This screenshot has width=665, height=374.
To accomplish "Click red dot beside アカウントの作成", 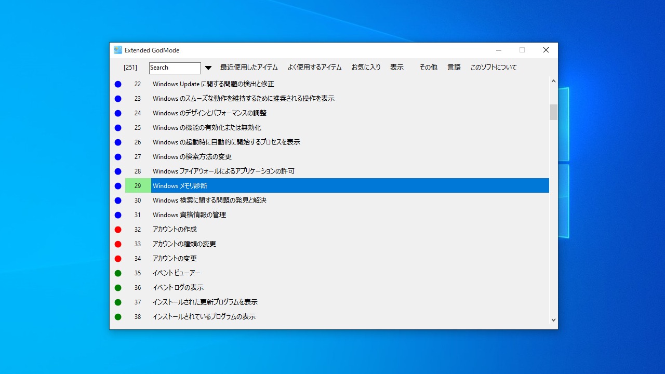I will (x=118, y=230).
